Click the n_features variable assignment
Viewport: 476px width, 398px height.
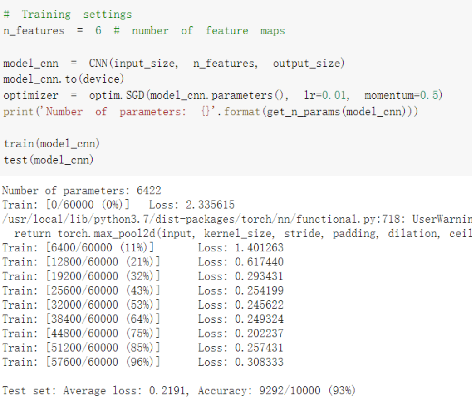pos(52,31)
